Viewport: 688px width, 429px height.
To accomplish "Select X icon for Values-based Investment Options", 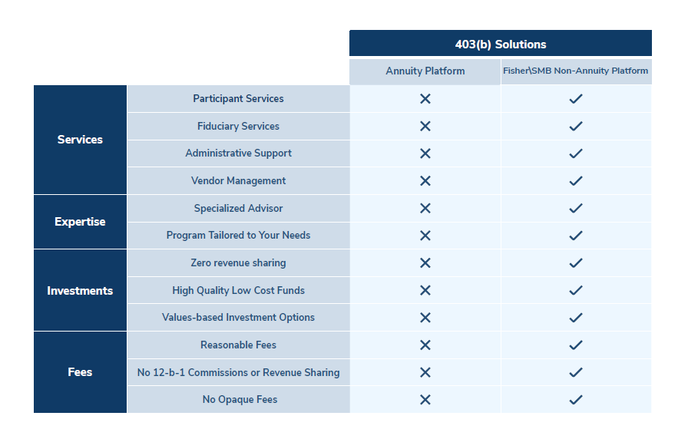I will coord(425,318).
